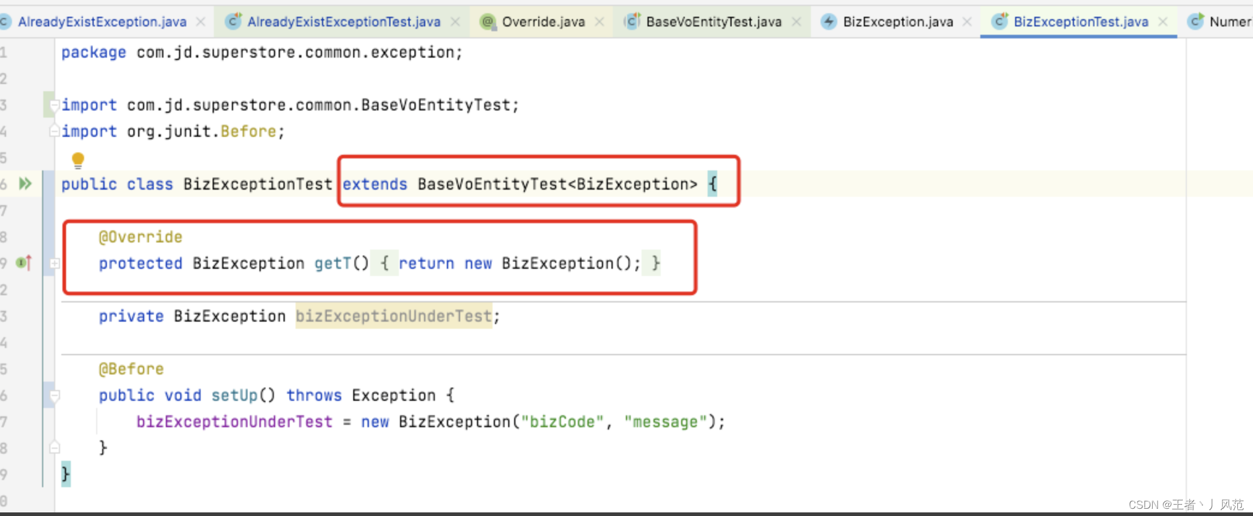Image resolution: width=1253 pixels, height=516 pixels.
Task: Open the Override.java tab
Action: point(543,22)
